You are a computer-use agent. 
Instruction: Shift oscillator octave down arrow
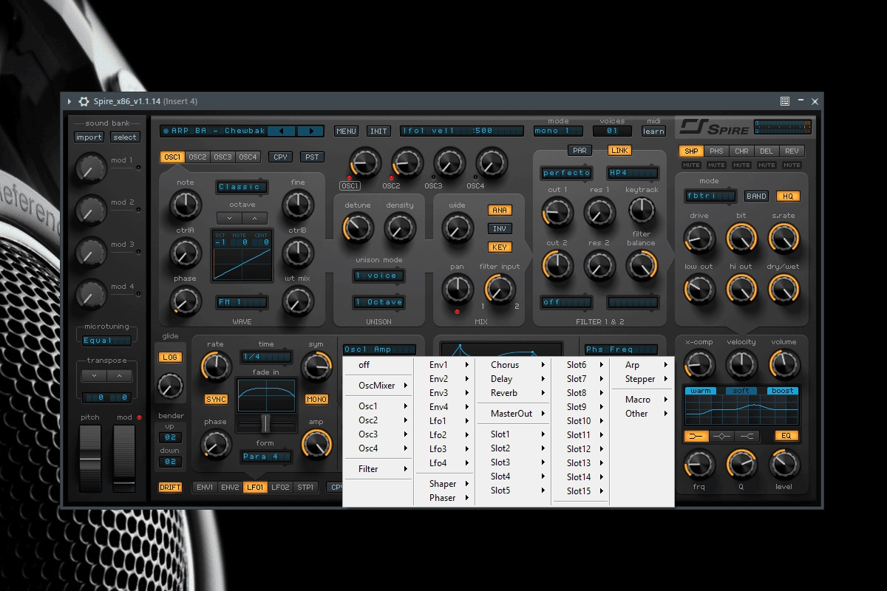(229, 218)
